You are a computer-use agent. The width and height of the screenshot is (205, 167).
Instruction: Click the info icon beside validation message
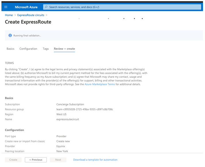click(10, 36)
